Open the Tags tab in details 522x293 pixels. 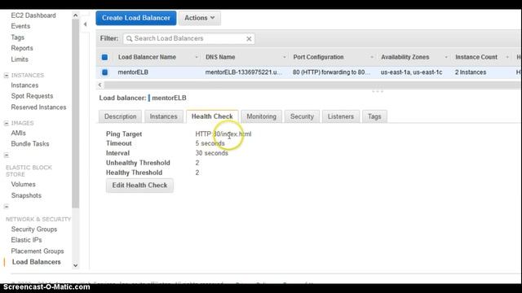(x=374, y=116)
